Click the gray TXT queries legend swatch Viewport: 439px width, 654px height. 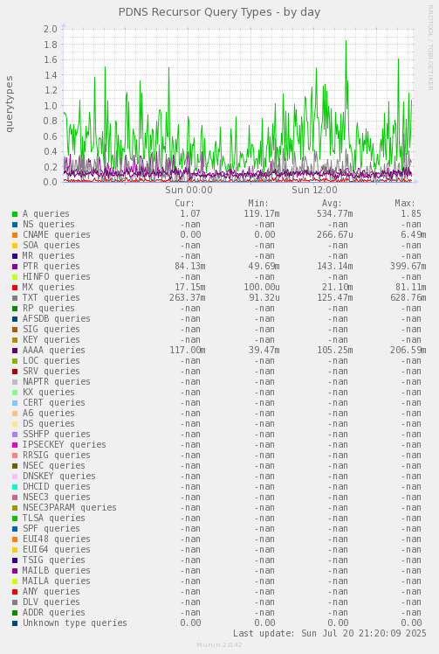point(15,298)
